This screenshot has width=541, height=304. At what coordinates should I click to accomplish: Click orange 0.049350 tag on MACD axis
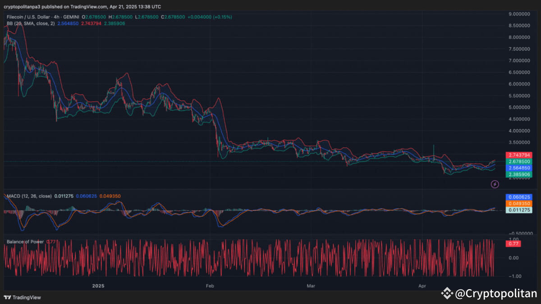pos(519,204)
